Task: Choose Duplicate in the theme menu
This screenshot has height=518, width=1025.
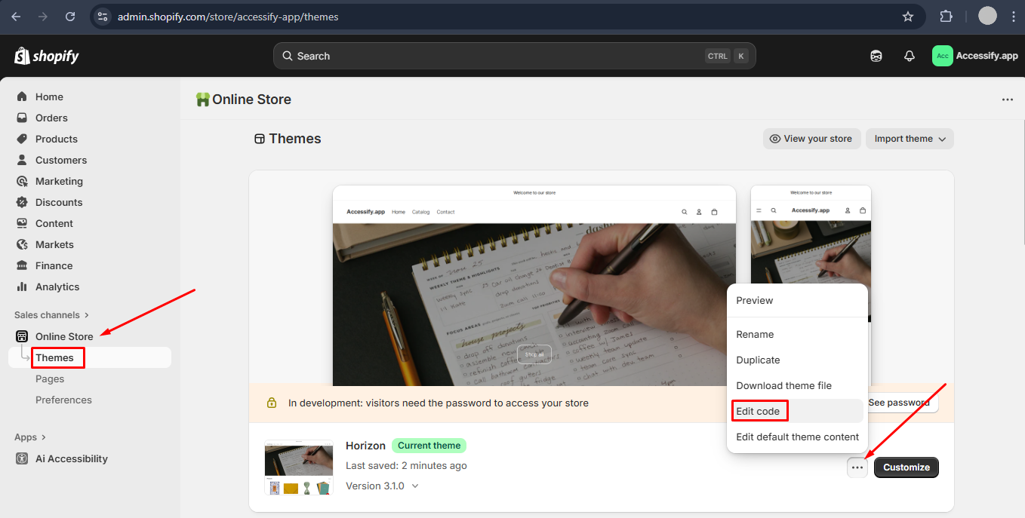Action: coord(758,360)
